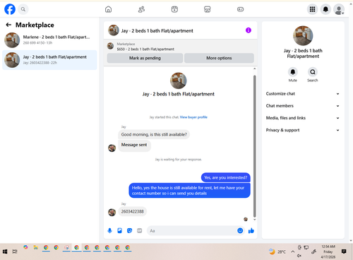Open Windows action center notifications
The image size is (353, 260).
(344, 252)
